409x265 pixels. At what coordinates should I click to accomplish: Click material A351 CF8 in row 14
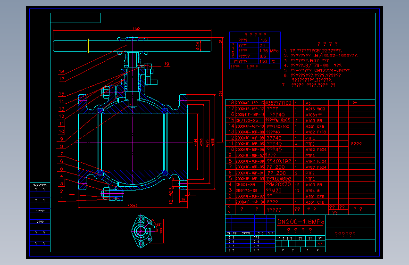pyautogui.click(x=315, y=126)
